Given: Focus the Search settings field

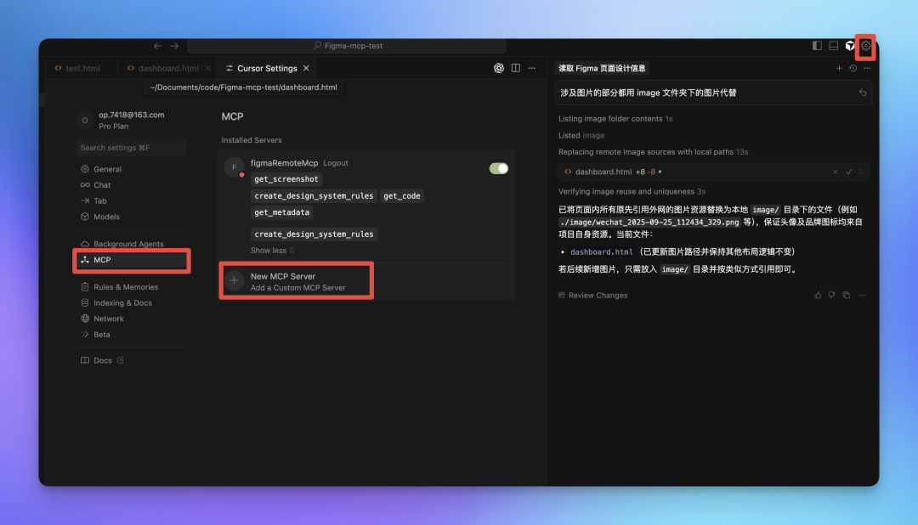Looking at the screenshot, I should tap(131, 148).
